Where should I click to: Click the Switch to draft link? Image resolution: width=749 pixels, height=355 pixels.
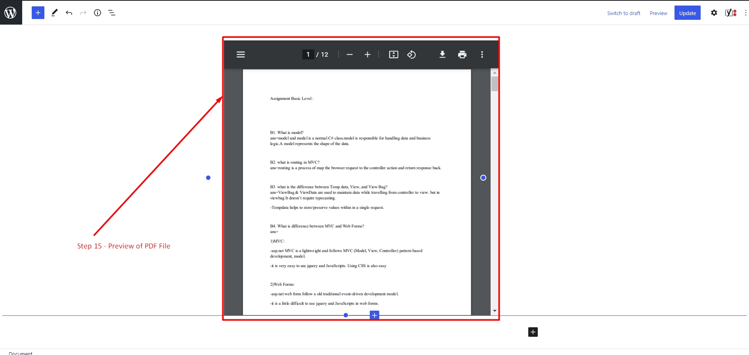624,13
